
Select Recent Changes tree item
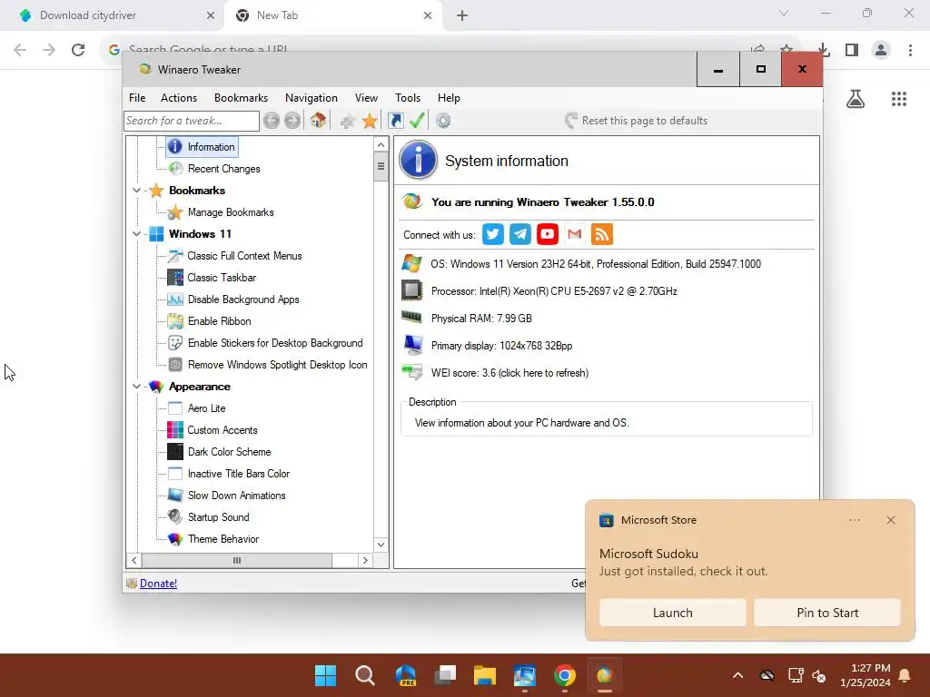click(223, 168)
